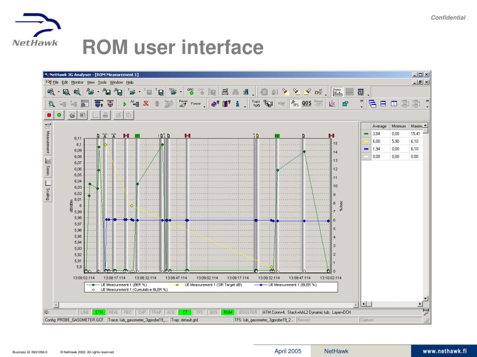Click the Average column header

pyautogui.click(x=381, y=126)
